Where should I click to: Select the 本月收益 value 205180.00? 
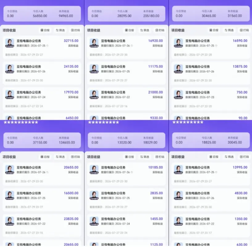tap(151, 16)
